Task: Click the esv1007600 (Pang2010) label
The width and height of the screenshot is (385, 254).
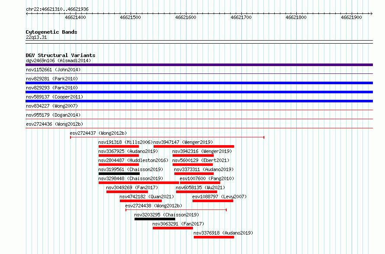Action: (x=207, y=178)
